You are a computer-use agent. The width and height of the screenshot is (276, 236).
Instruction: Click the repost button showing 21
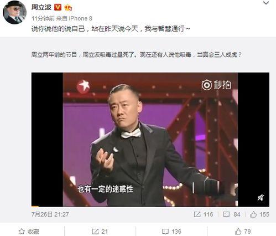pyautogui.click(x=100, y=232)
